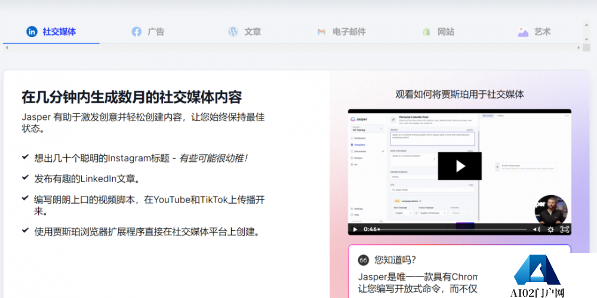Enter fullscreen with the video fullscreen icon
Image resolution: width=597 pixels, height=298 pixels.
pyautogui.click(x=565, y=229)
